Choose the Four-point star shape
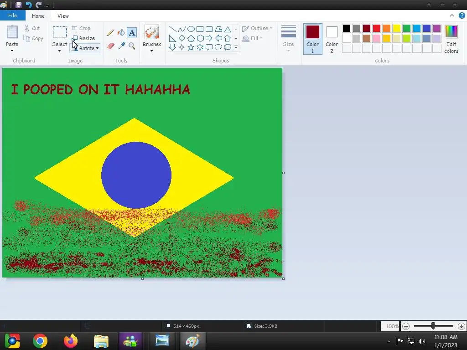The width and height of the screenshot is (467, 350). (182, 47)
